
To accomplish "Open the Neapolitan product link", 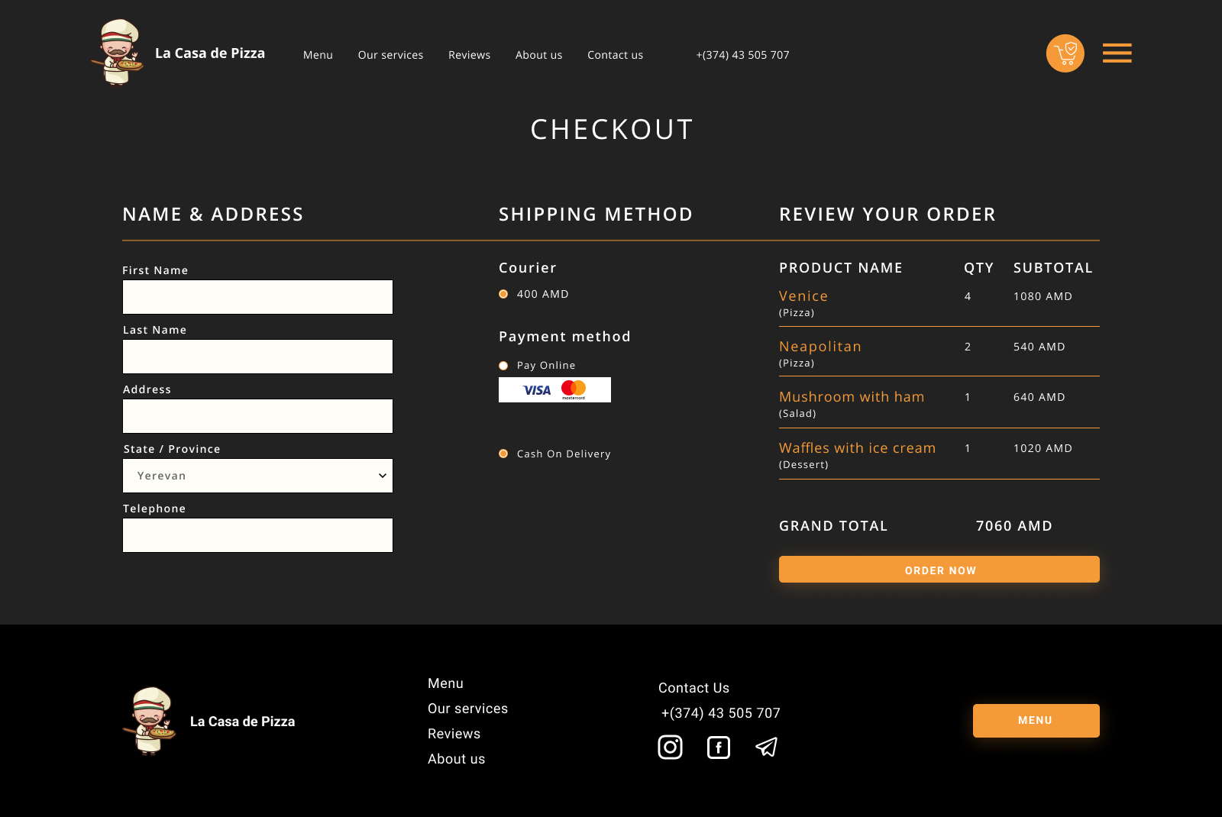I will [x=820, y=347].
